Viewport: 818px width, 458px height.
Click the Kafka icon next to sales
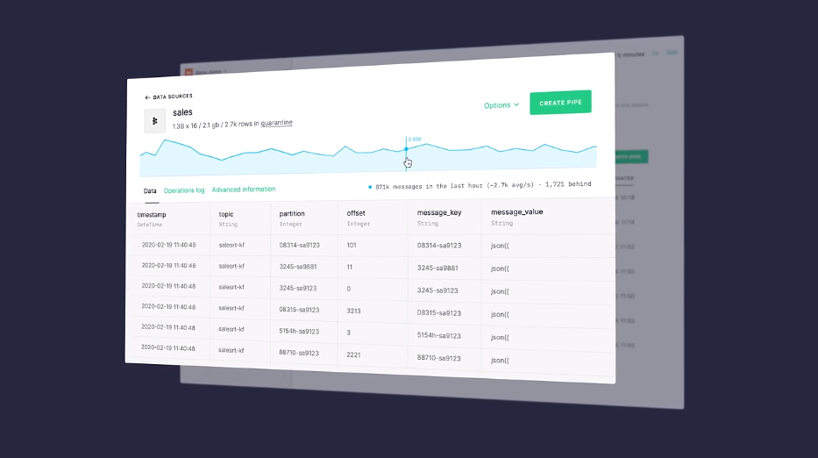[x=155, y=120]
